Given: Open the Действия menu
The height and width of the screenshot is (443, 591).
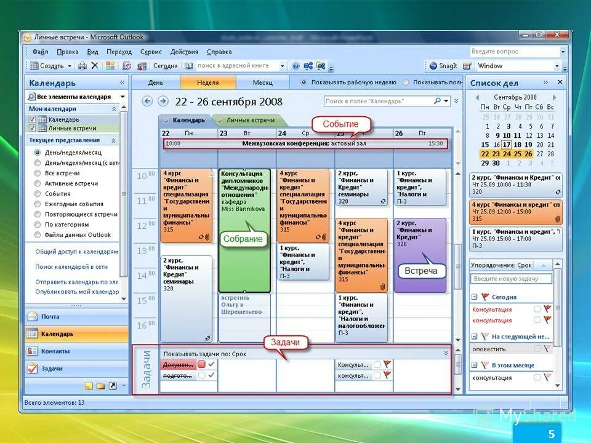Looking at the screenshot, I should click(x=184, y=52).
